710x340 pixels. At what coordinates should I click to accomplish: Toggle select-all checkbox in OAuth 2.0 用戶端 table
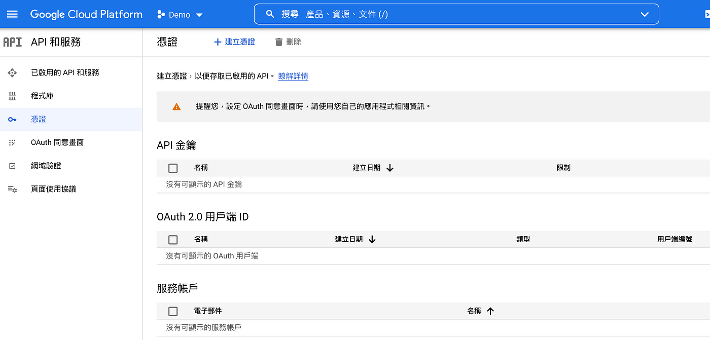(x=173, y=240)
